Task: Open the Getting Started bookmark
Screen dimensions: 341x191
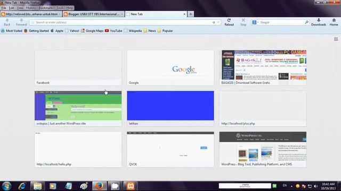Action: [x=36, y=31]
